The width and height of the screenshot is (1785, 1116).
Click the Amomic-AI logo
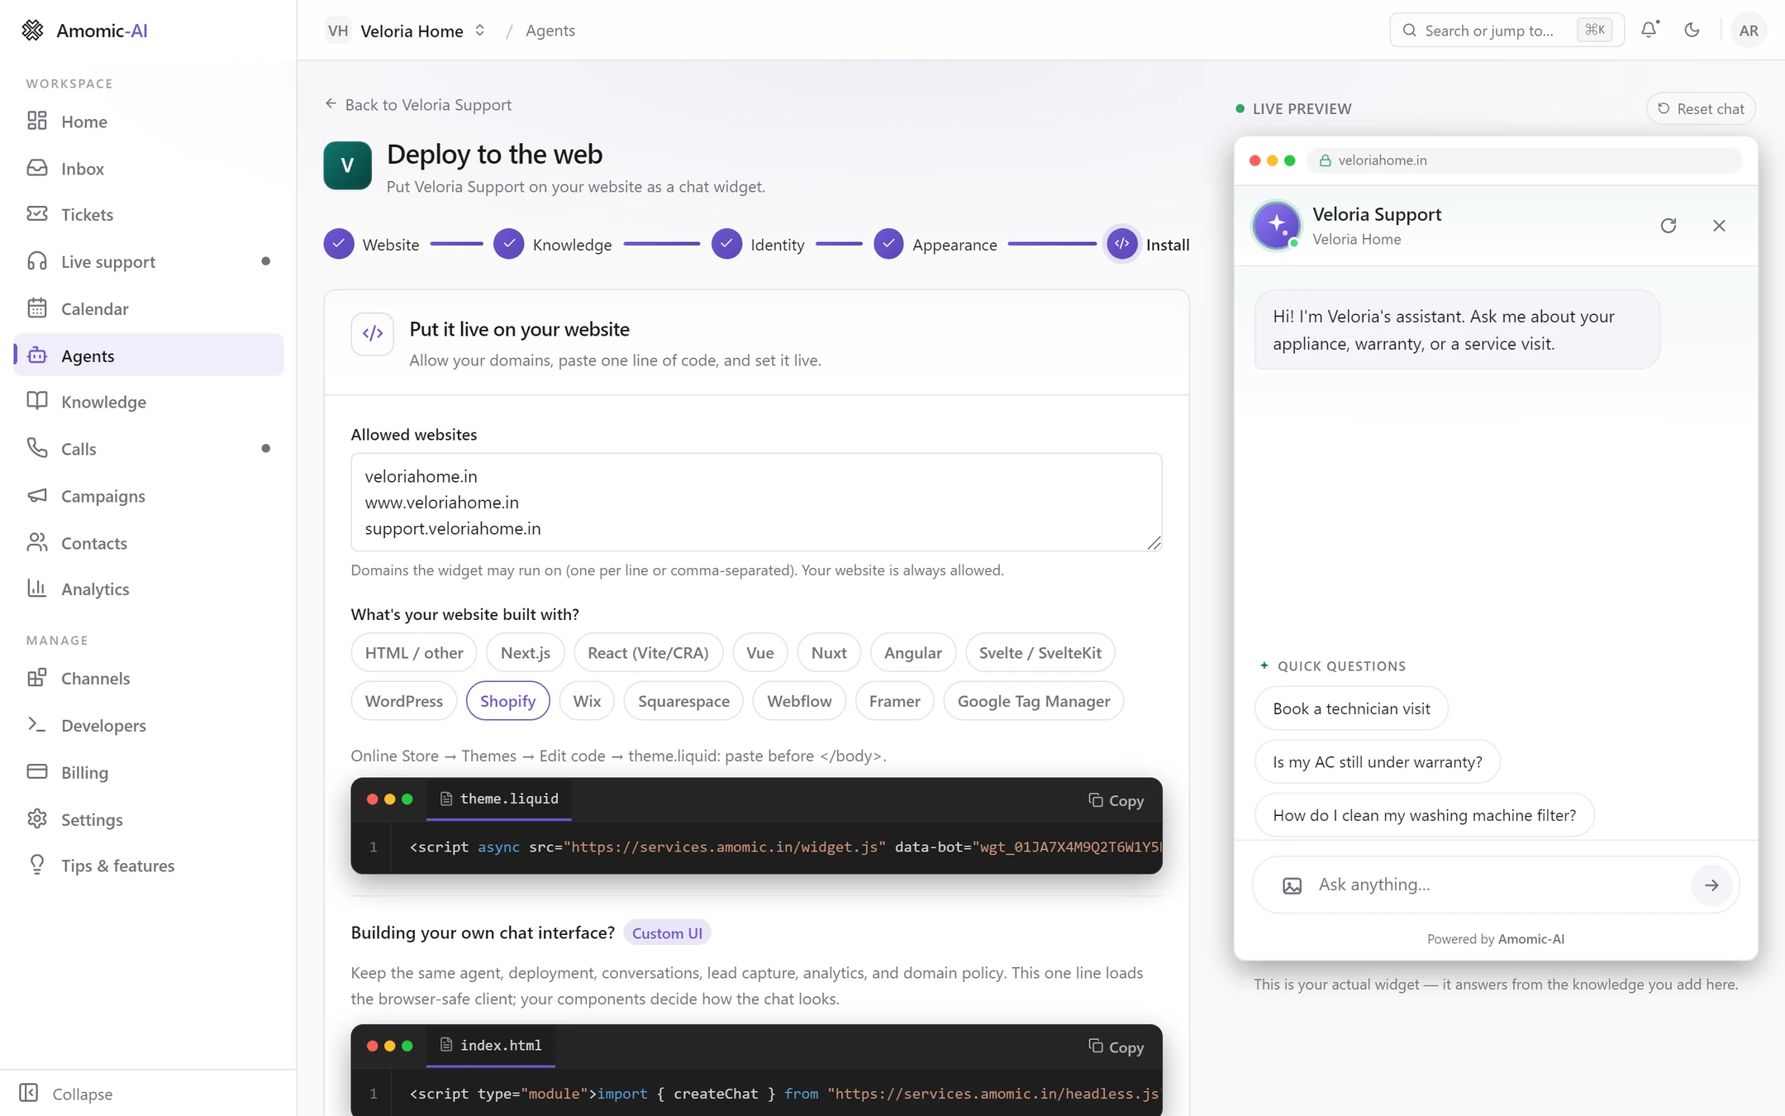pos(84,31)
